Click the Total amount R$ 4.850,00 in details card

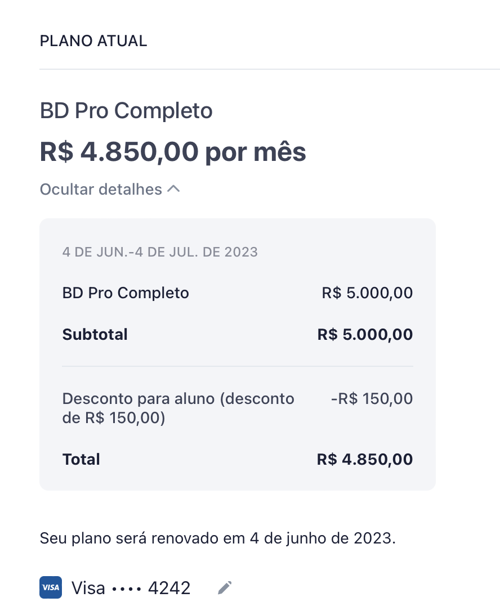click(x=365, y=460)
